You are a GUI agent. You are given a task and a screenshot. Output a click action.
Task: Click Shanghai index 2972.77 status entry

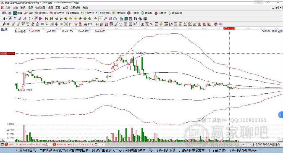(x=26, y=144)
